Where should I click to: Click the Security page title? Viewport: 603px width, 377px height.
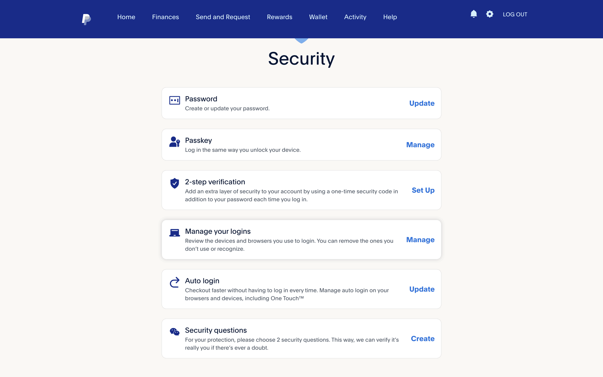coord(301,59)
